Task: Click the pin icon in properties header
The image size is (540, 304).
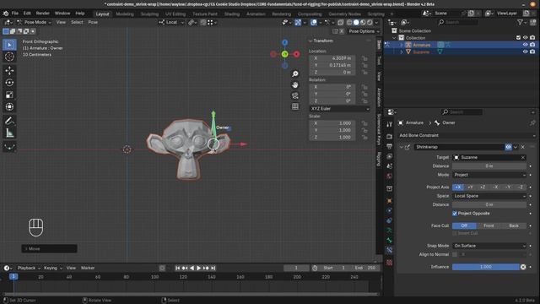Action: [532, 122]
